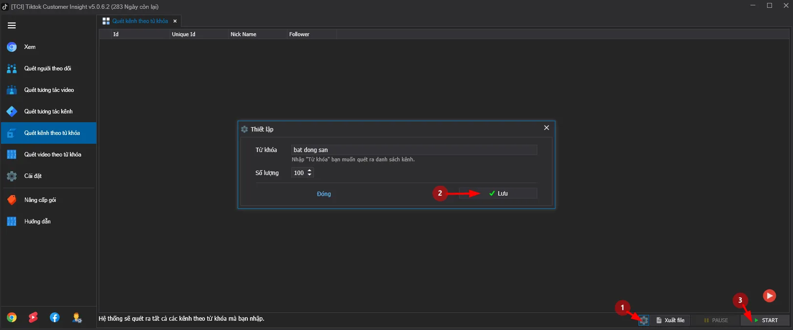Screen dimensions: 793x330
Task: Click the red round play button
Action: pos(770,295)
